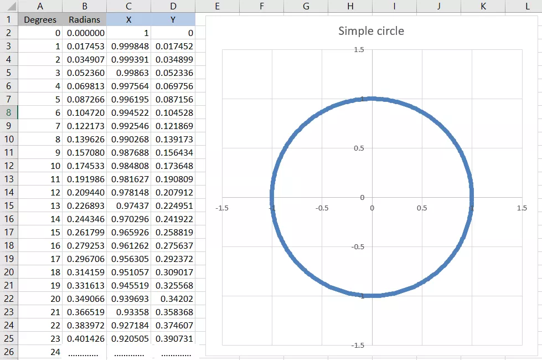Select row 14 header
The width and height of the screenshot is (542, 360).
(9, 192)
